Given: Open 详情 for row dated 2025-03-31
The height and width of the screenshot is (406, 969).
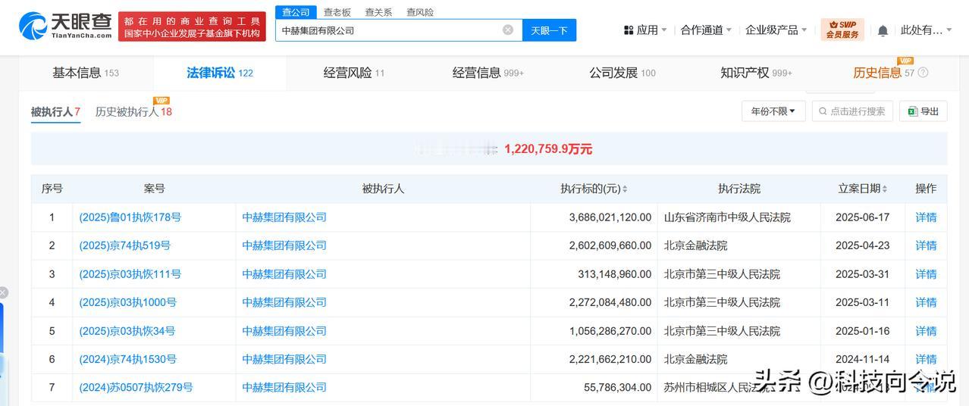Looking at the screenshot, I should [926, 274].
